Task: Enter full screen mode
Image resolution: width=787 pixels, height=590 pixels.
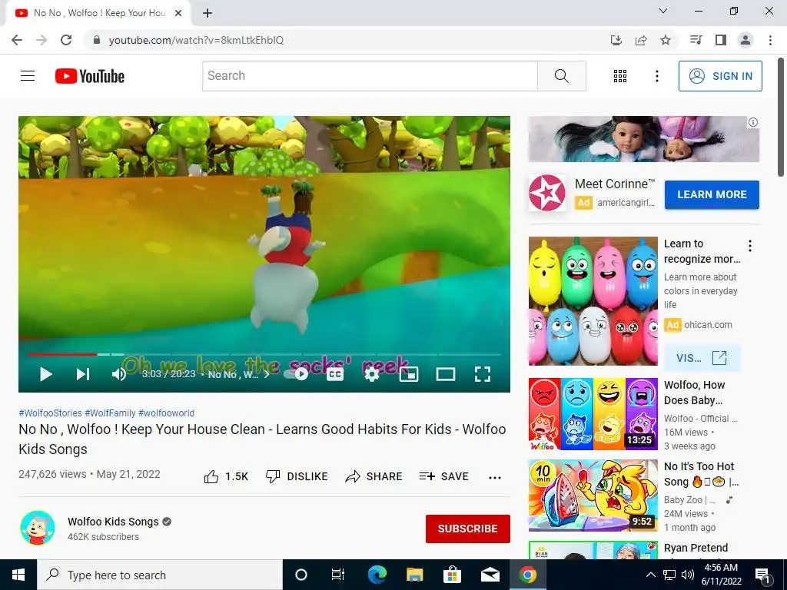Action: coord(483,374)
